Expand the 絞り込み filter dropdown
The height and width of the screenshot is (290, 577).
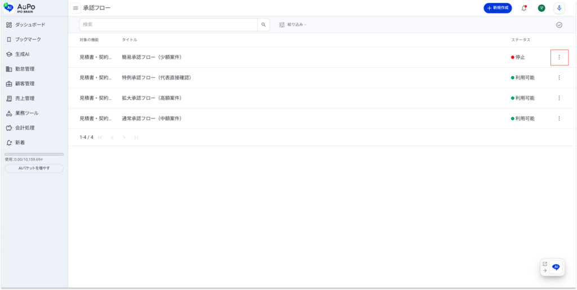click(x=292, y=25)
